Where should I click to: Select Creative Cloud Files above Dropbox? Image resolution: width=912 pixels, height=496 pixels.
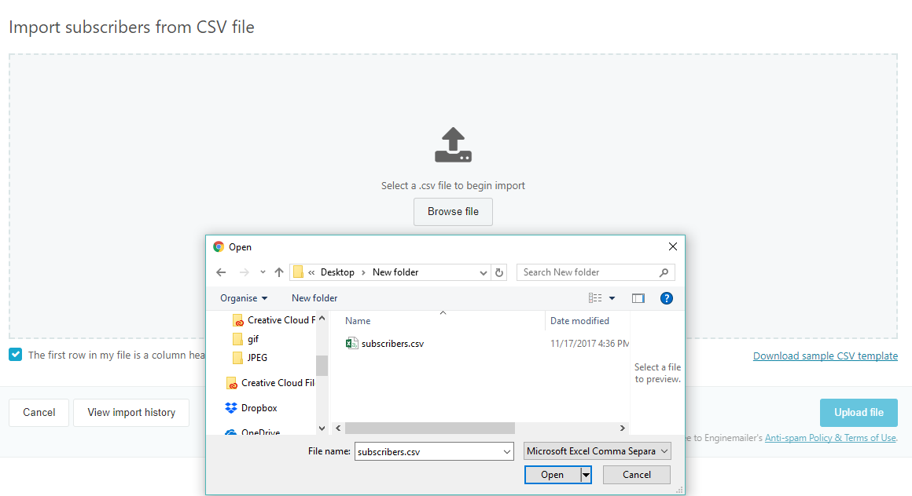click(x=270, y=383)
